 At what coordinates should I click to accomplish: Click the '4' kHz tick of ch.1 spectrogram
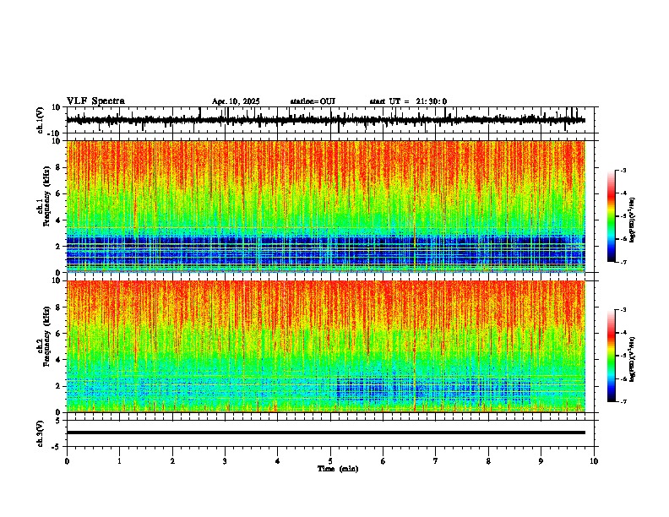(59, 220)
